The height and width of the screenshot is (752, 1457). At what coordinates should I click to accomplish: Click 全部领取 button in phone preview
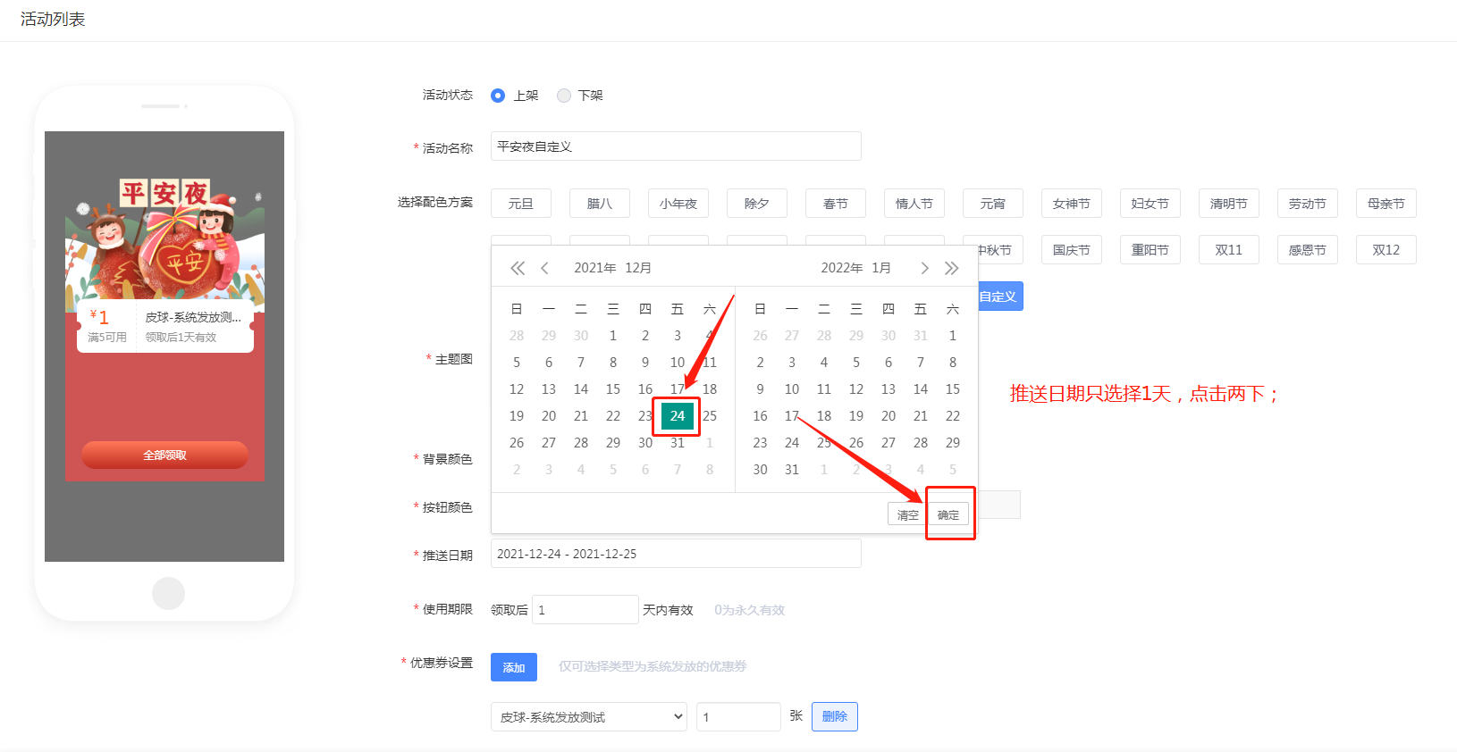pyautogui.click(x=165, y=455)
